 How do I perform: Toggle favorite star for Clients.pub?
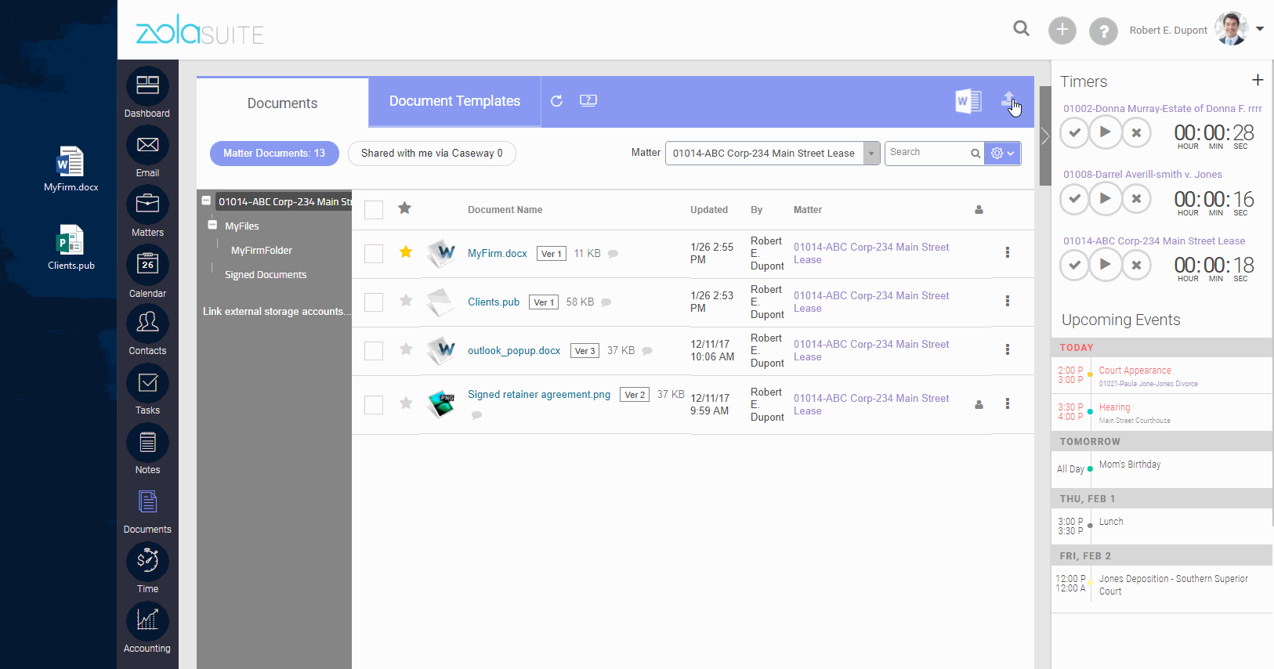click(406, 301)
